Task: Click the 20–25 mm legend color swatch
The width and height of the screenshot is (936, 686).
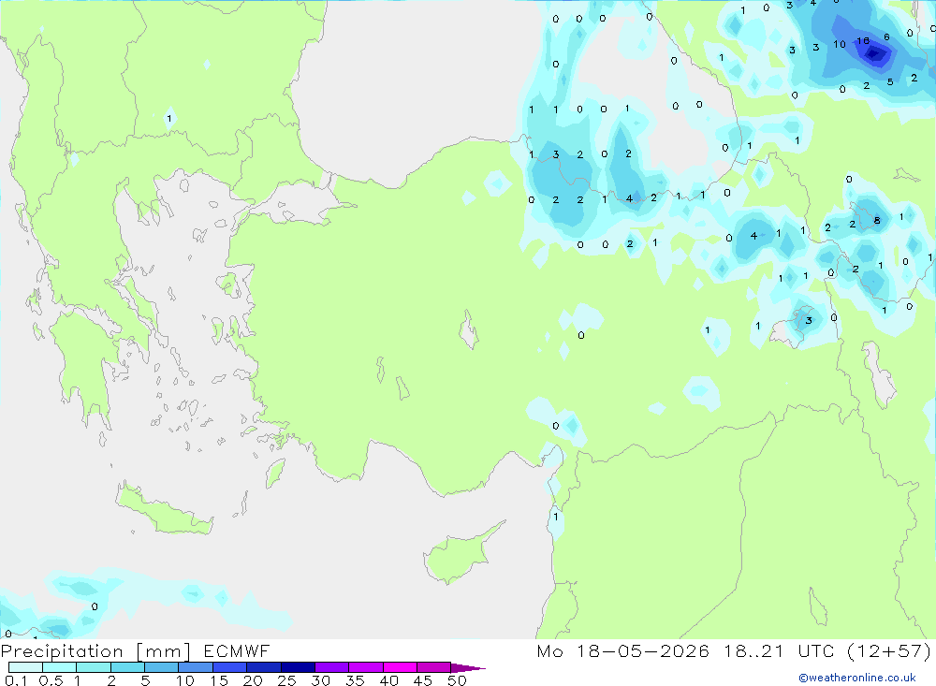Action: 264,667
